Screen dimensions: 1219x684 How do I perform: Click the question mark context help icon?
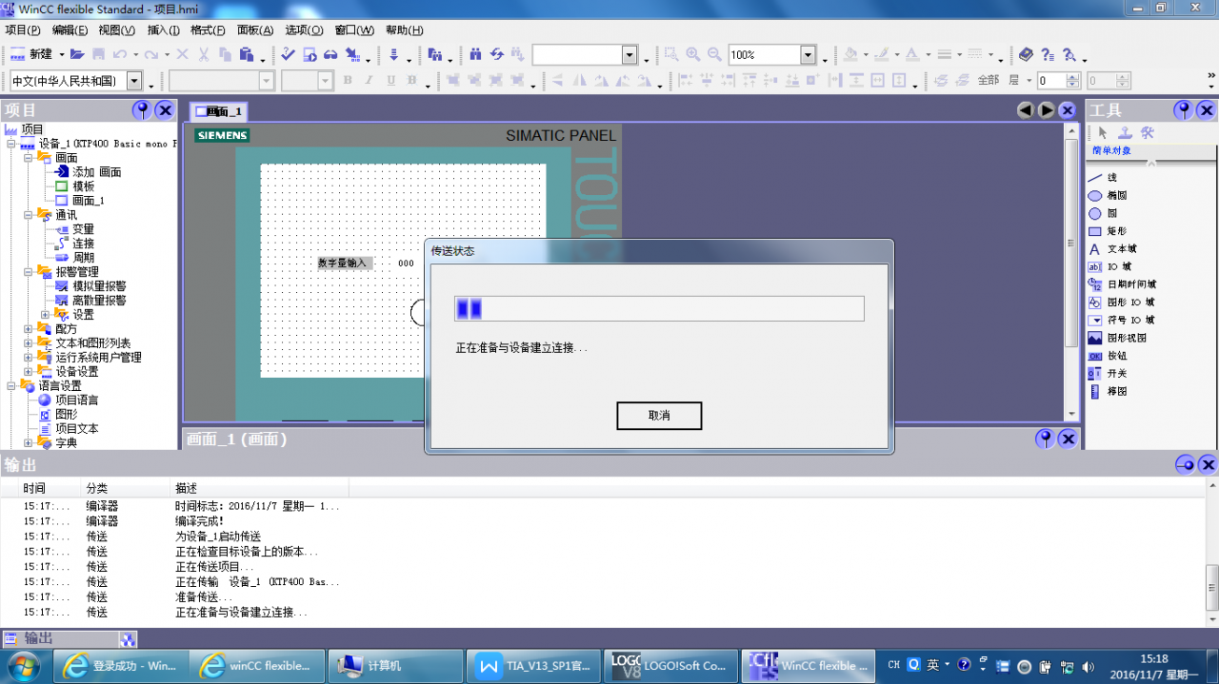point(1048,55)
